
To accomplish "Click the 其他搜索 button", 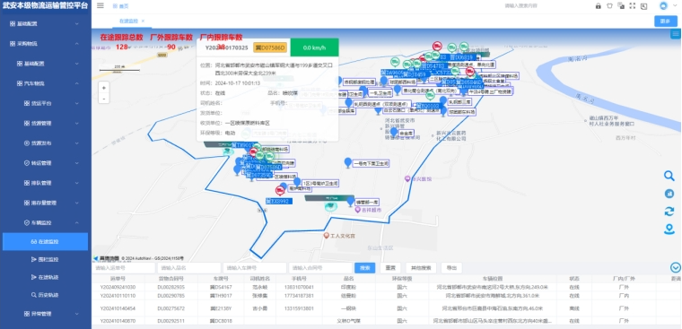I will coord(421,268).
